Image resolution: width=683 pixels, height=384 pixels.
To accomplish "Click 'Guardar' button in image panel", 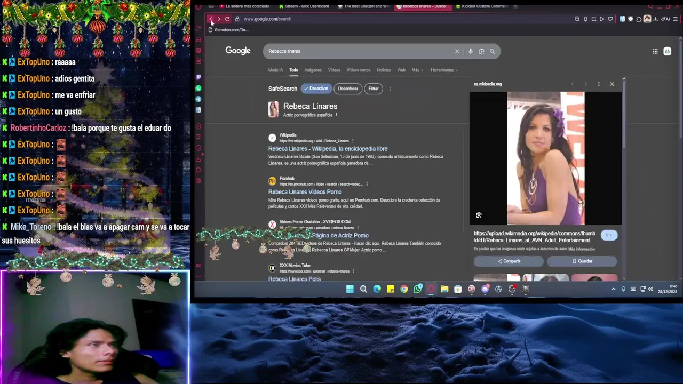I will [x=582, y=261].
